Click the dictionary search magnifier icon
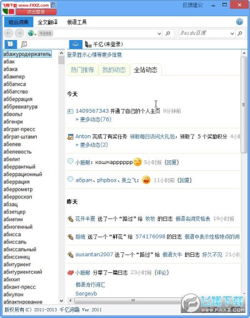The image size is (250, 318). (167, 33)
